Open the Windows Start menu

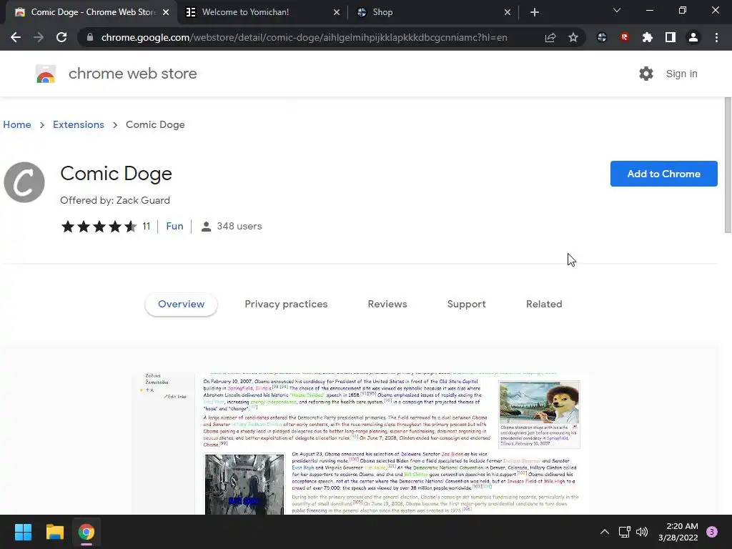tap(23, 532)
